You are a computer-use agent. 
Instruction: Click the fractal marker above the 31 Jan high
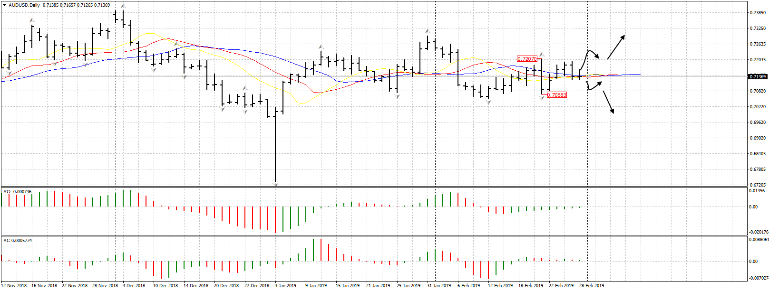[x=427, y=31]
